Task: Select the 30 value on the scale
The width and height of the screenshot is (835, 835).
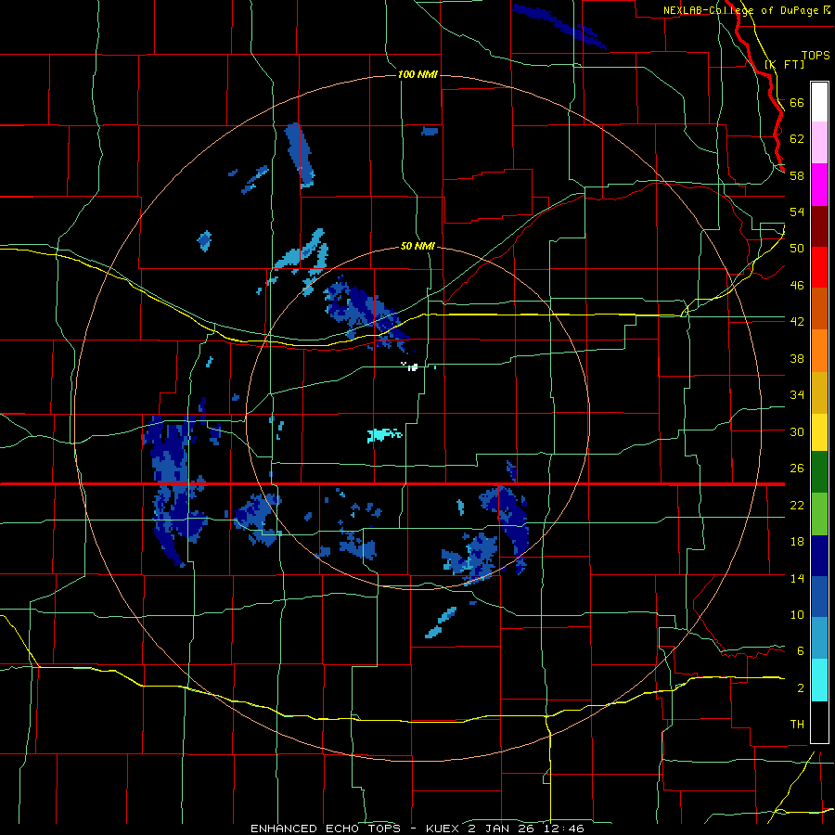Action: click(x=797, y=431)
